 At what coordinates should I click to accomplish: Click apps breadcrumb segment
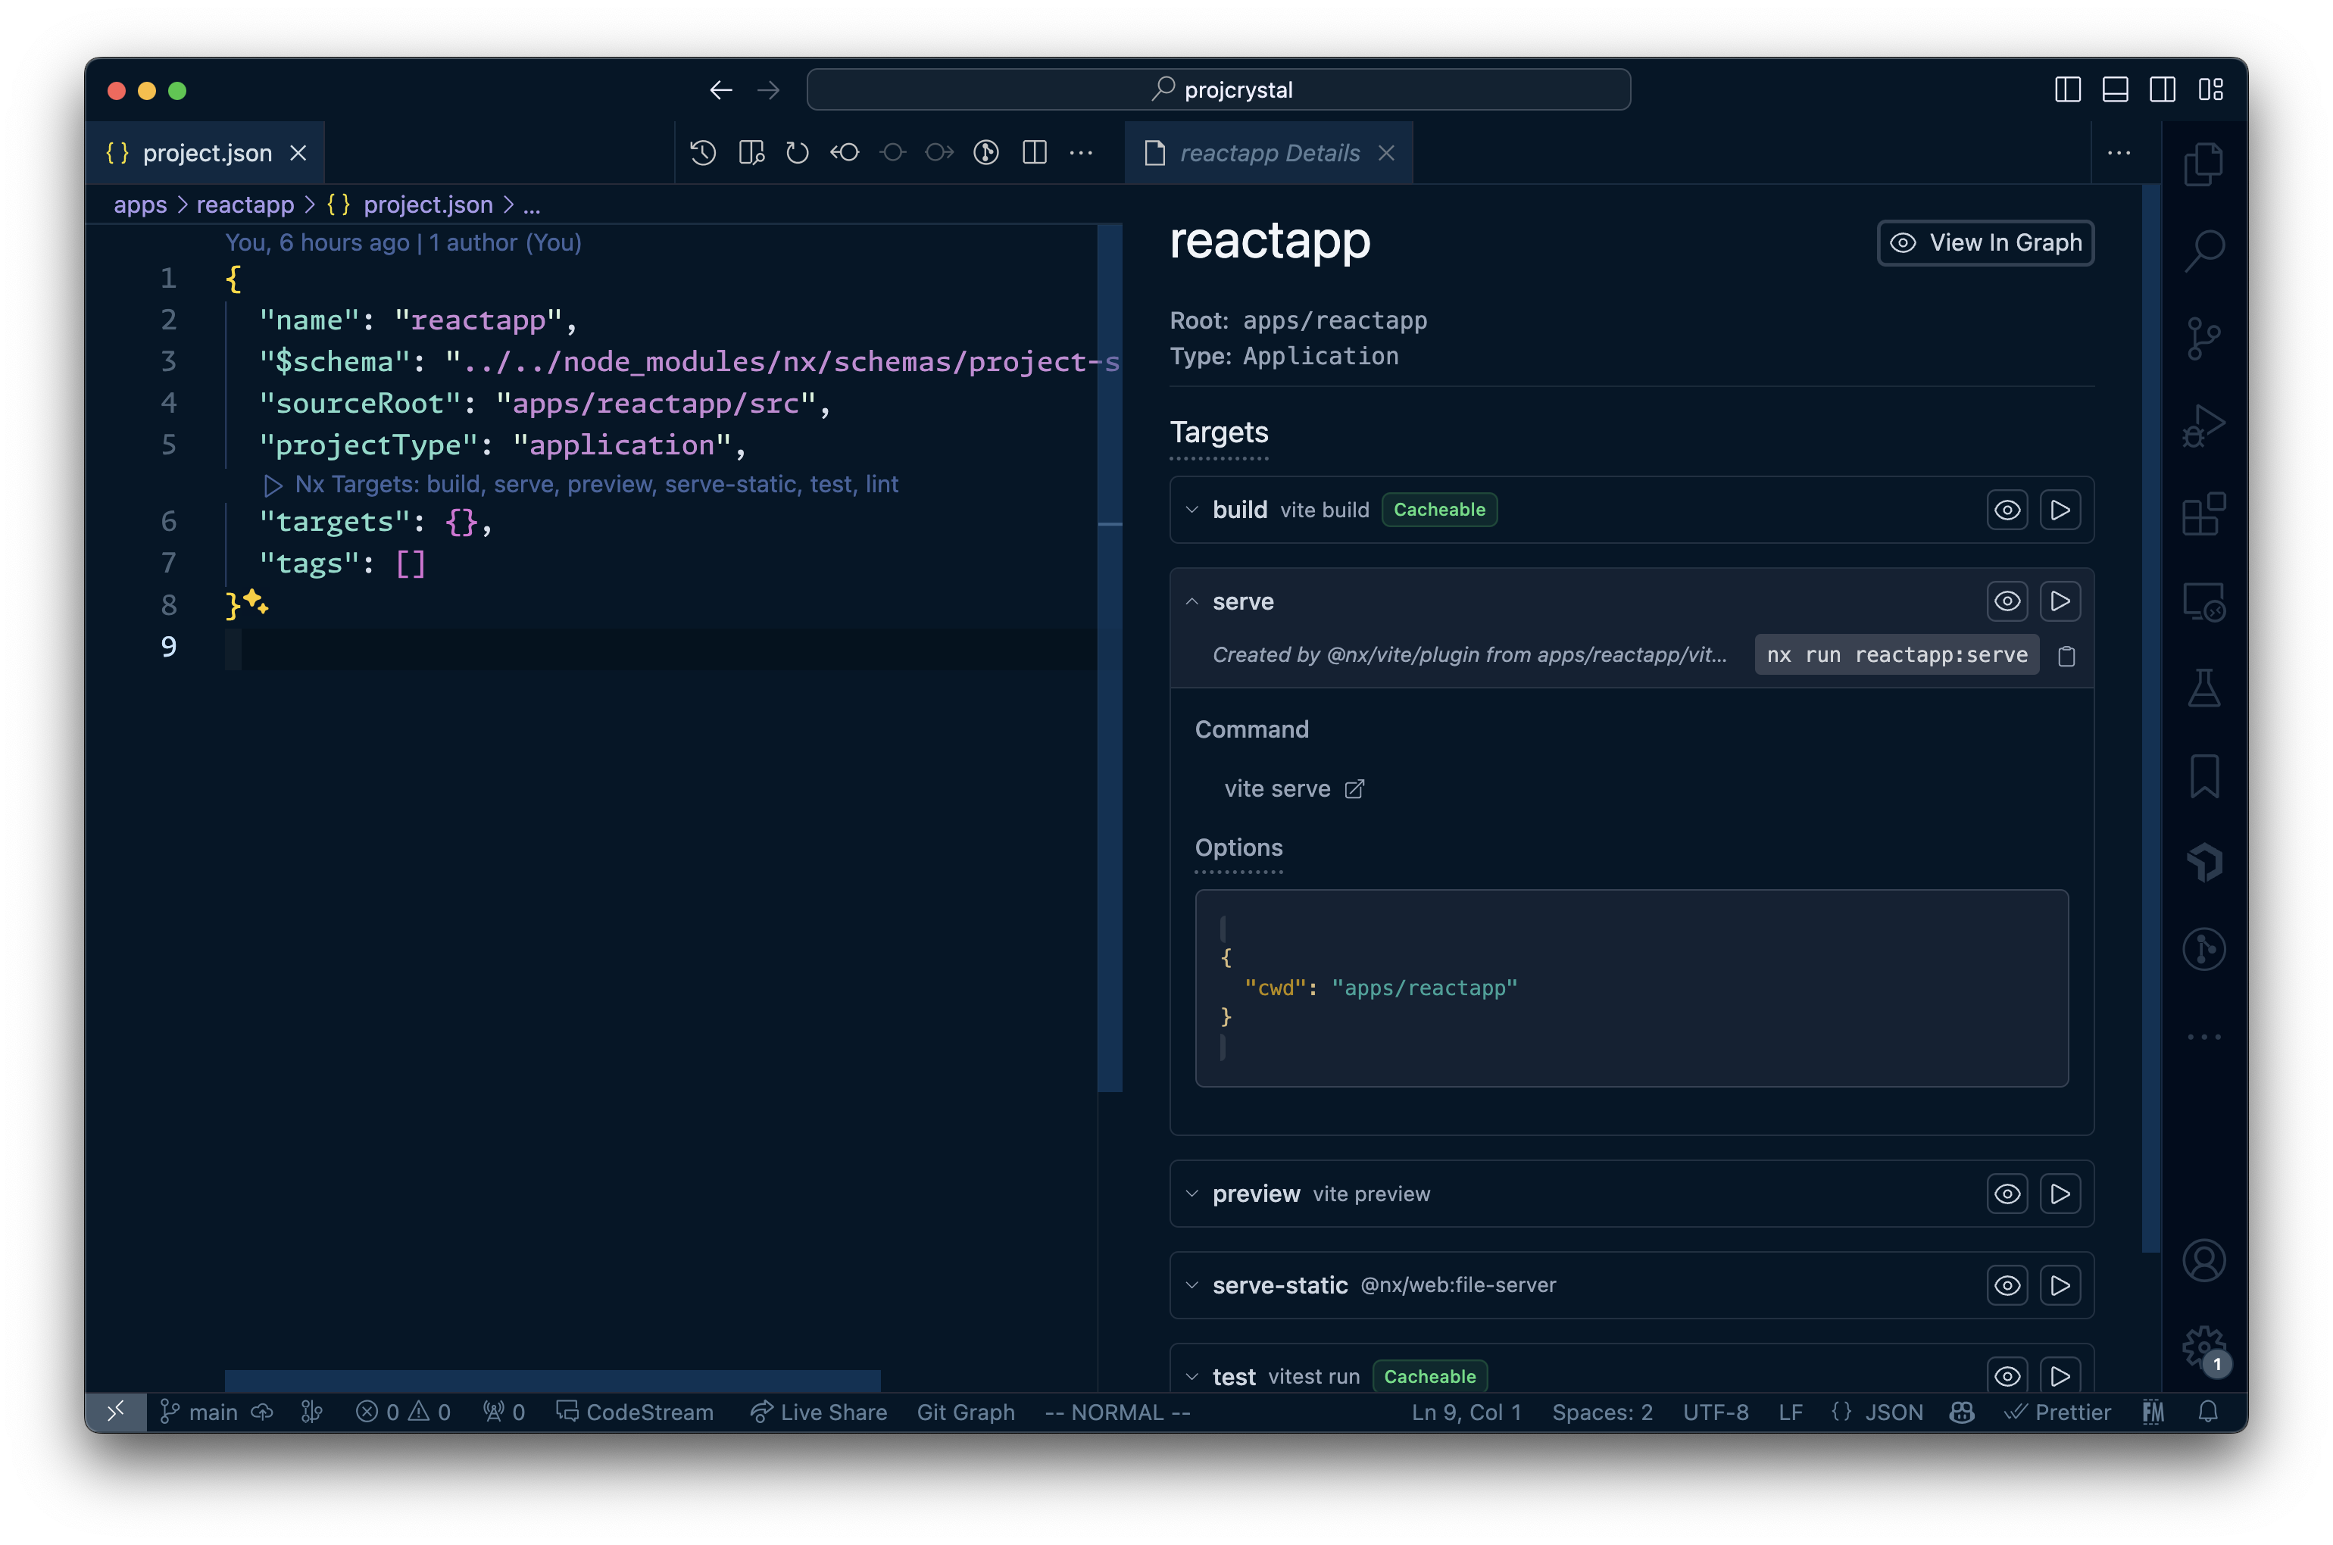140,204
